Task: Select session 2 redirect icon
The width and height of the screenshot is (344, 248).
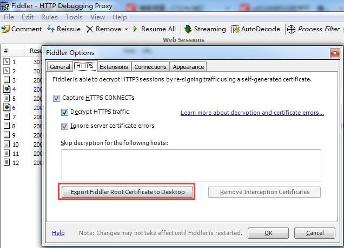Action: coord(7,71)
